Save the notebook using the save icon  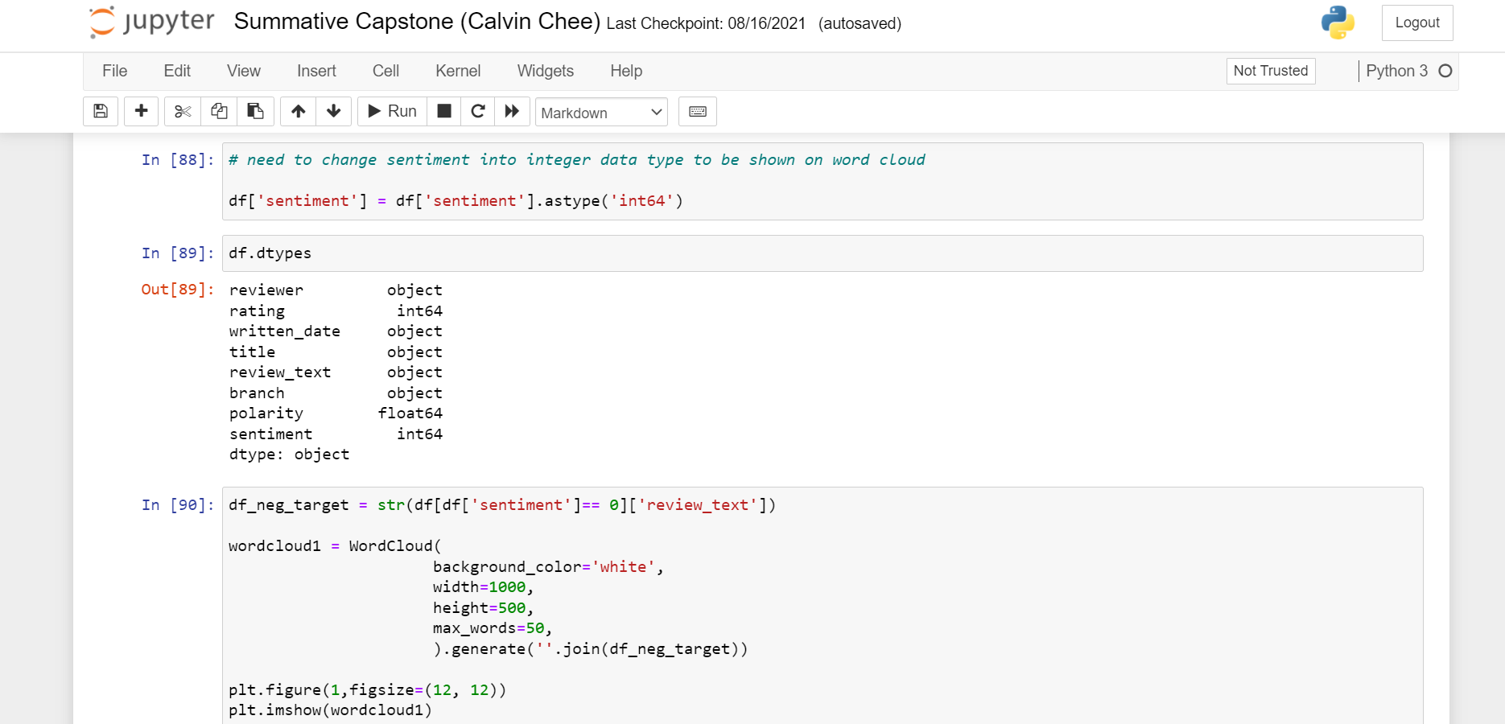point(100,111)
